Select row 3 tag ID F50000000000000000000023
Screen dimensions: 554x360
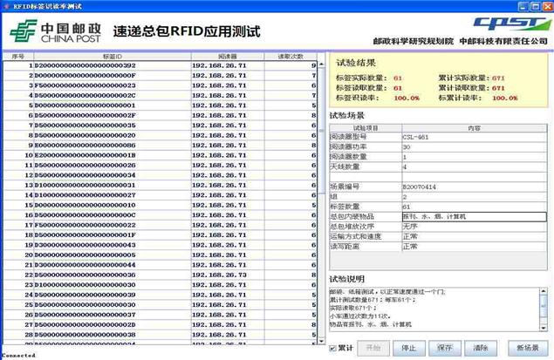click(x=113, y=85)
